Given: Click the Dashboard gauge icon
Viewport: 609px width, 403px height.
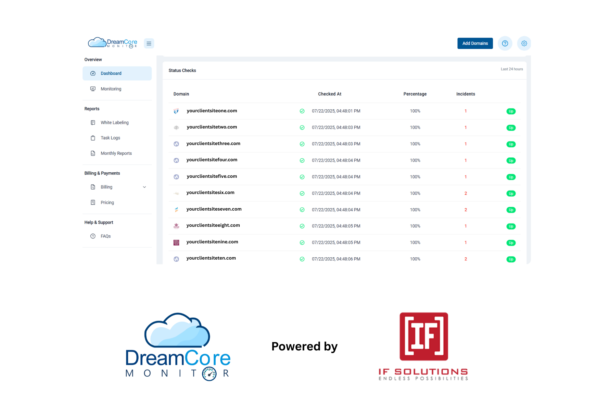Looking at the screenshot, I should coord(93,73).
